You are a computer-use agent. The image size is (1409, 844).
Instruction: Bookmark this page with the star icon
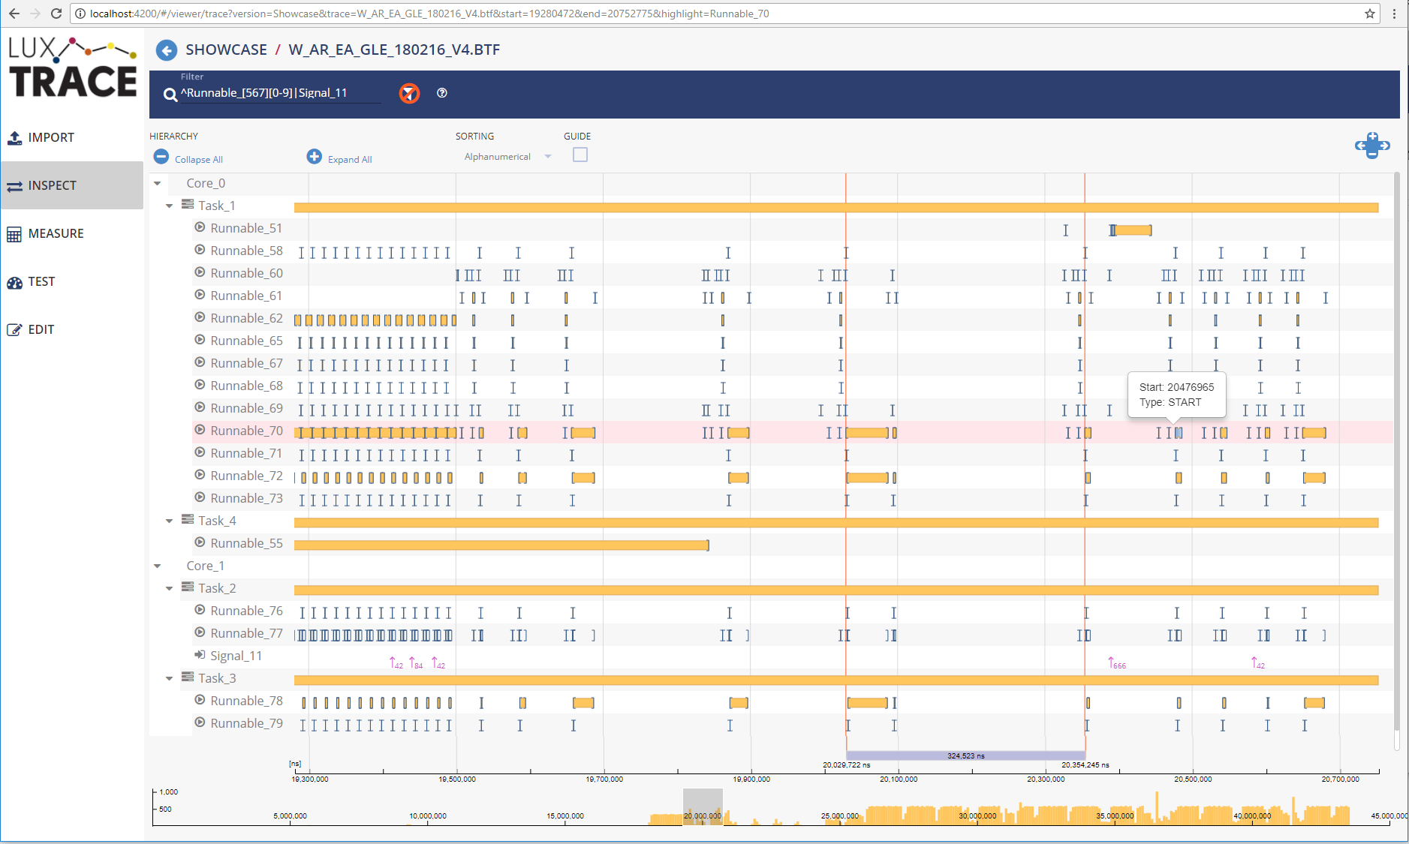point(1370,14)
